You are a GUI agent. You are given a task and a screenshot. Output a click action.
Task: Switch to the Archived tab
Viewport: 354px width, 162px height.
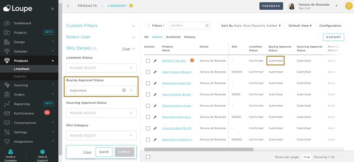click(x=173, y=37)
